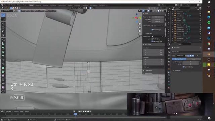The width and height of the screenshot is (215, 121).
Task: Open the UV menu in viewport header
Action: tap(55, 11)
